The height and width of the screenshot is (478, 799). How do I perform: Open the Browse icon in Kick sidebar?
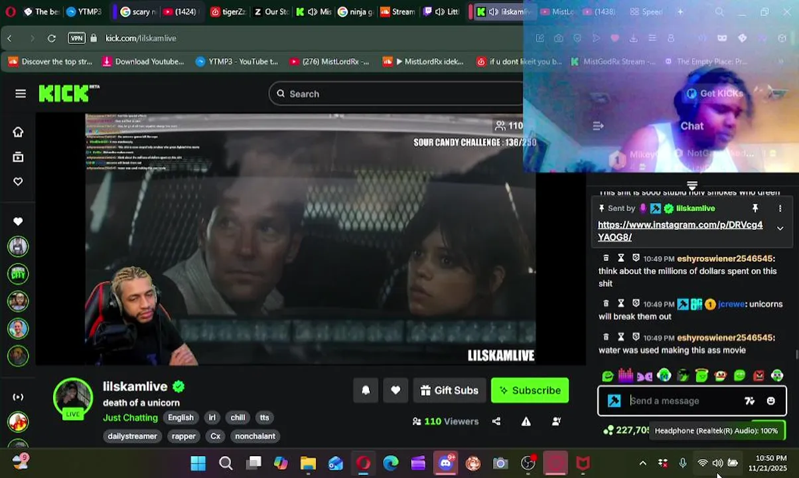point(18,157)
